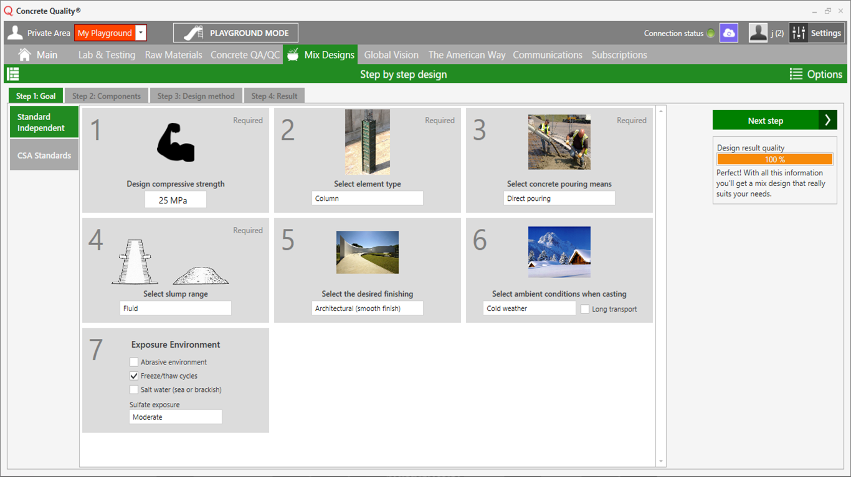Image resolution: width=851 pixels, height=477 pixels.
Task: Enable the Abrasive environment checkbox
Action: 134,362
